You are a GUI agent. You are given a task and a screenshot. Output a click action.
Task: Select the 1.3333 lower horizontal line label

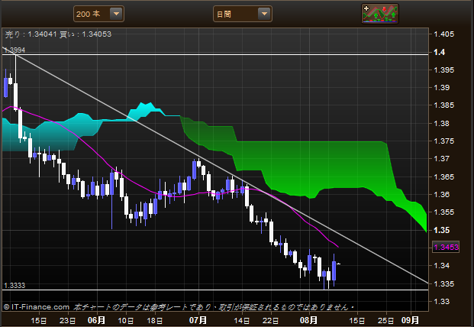point(15,286)
